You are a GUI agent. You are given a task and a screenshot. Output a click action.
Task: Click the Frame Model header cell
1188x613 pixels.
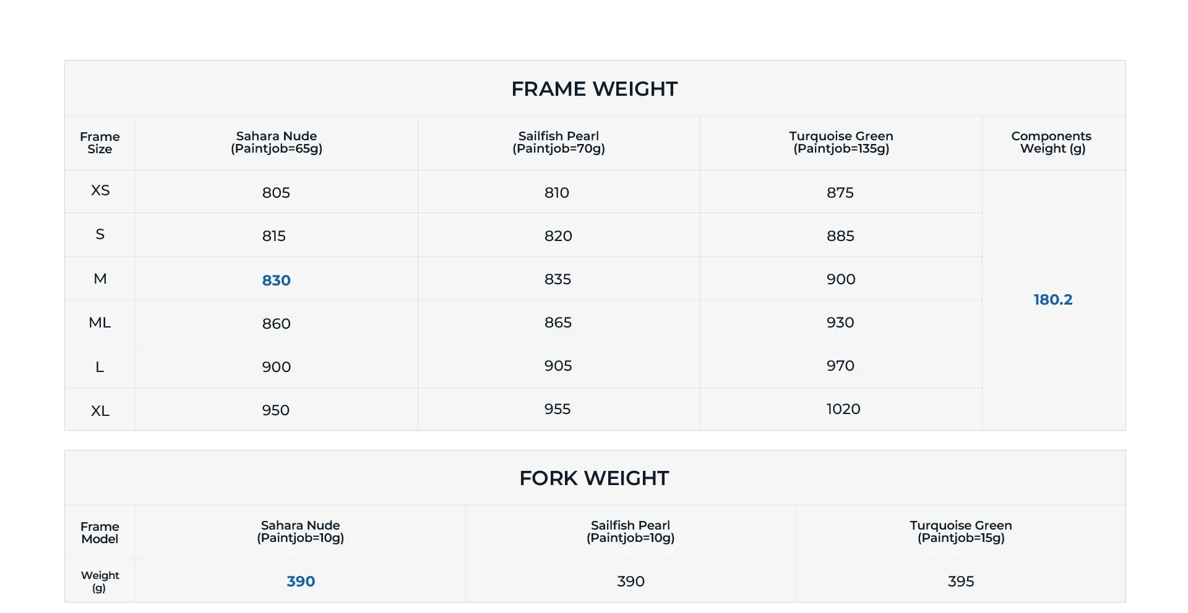coord(100,533)
